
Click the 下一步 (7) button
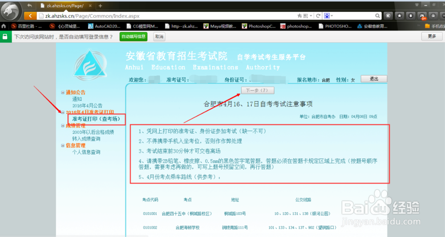pyautogui.click(x=258, y=90)
